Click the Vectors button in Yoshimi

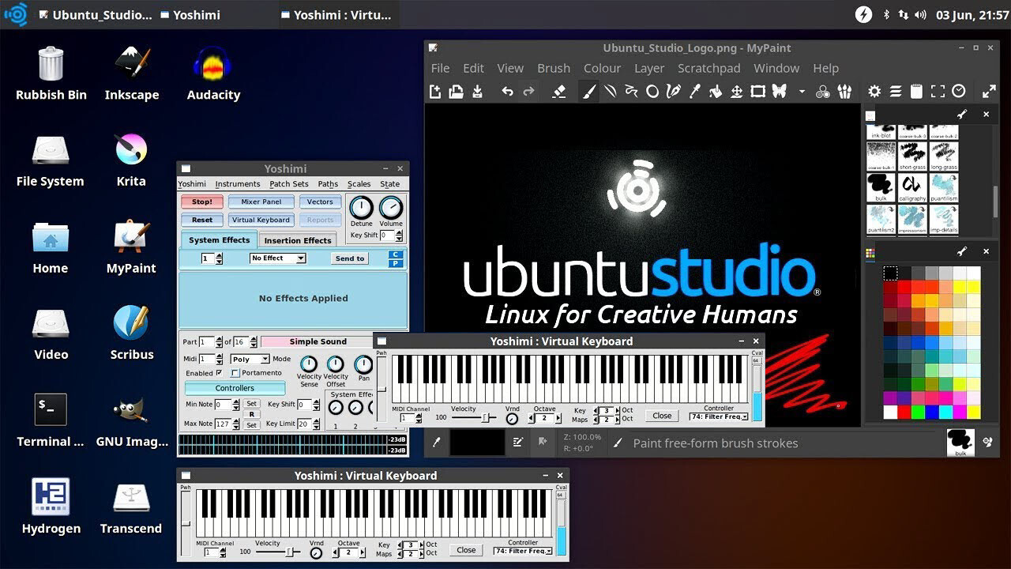320,202
